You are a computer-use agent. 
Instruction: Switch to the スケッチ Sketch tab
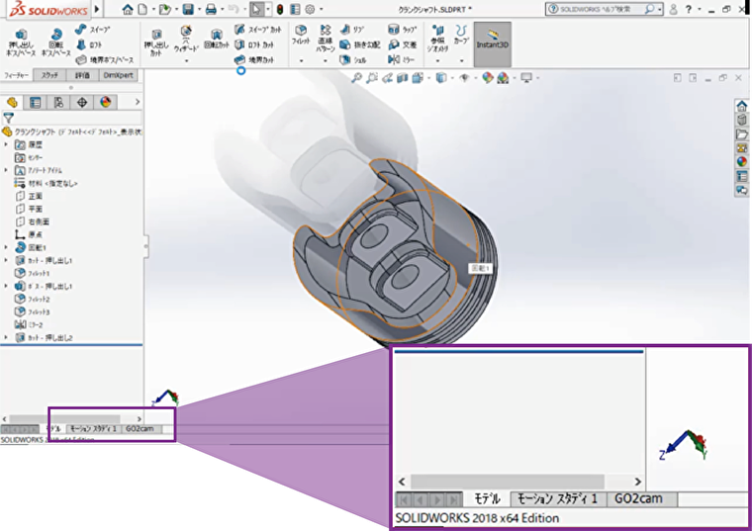pyautogui.click(x=49, y=75)
